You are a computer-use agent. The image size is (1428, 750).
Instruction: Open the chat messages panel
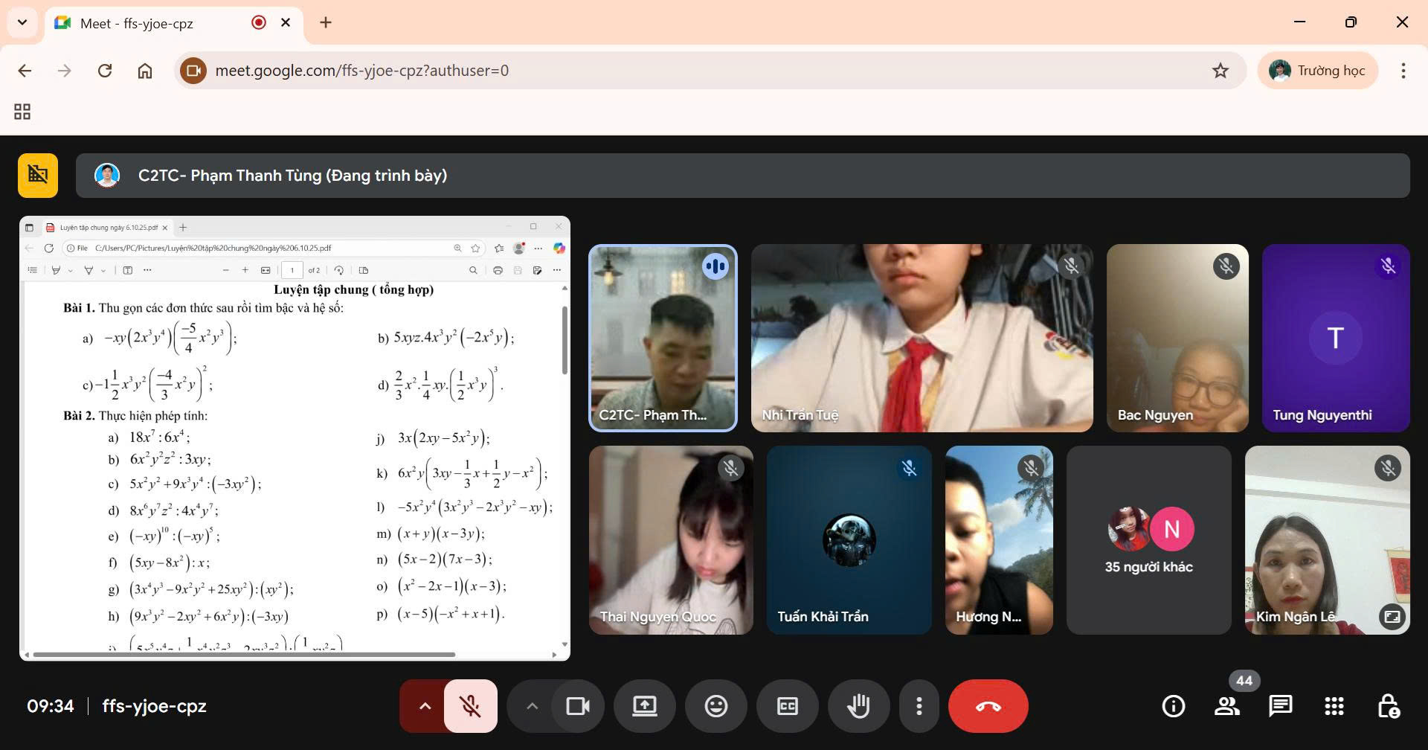(1280, 706)
